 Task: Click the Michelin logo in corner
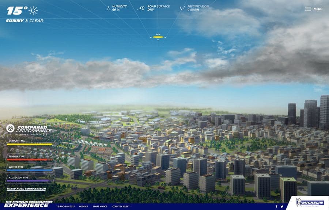tap(310, 202)
